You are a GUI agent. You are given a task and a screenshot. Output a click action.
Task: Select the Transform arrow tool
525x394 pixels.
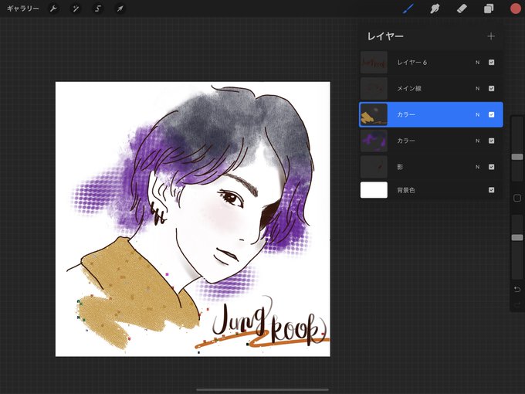tap(120, 8)
